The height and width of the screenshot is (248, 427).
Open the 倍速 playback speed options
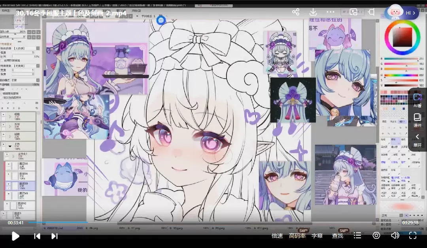pyautogui.click(x=277, y=236)
